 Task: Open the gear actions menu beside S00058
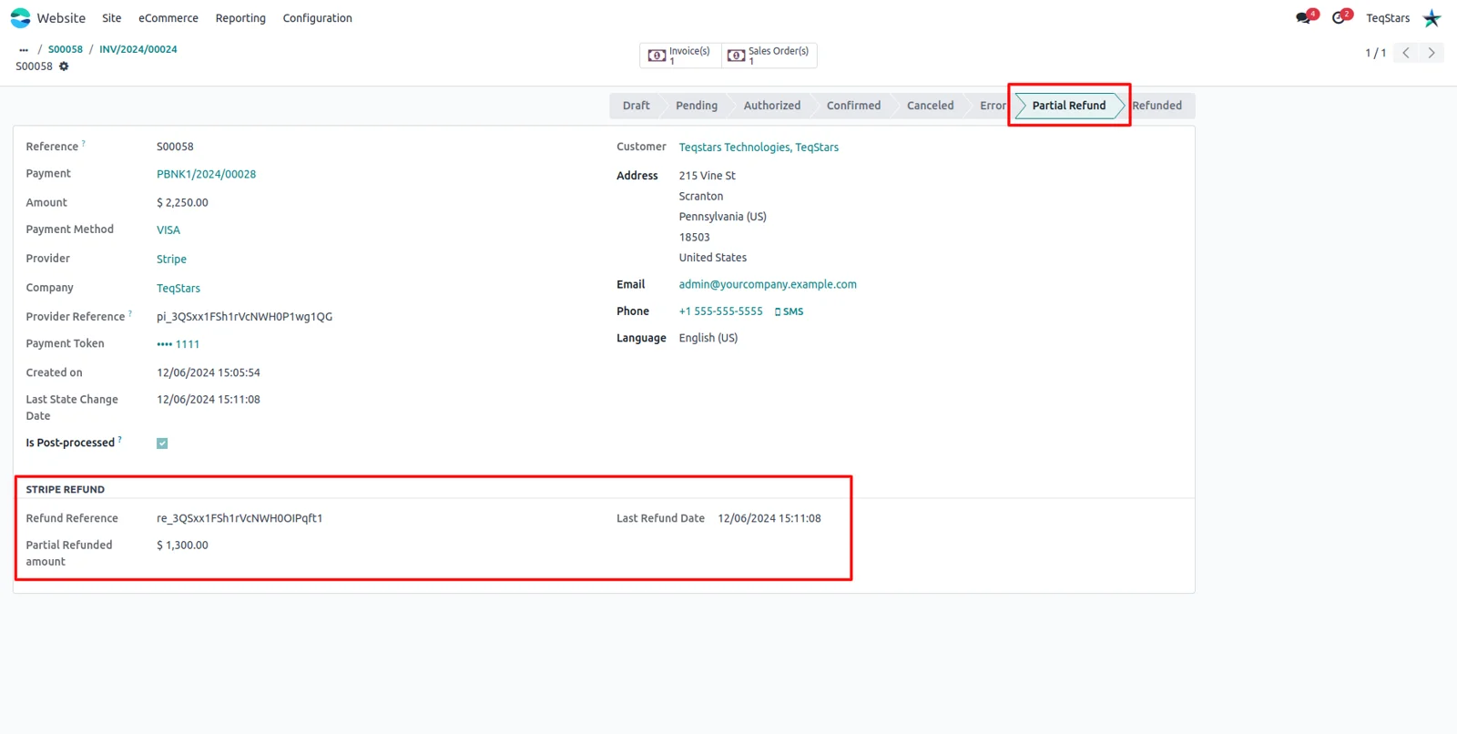pyautogui.click(x=64, y=66)
